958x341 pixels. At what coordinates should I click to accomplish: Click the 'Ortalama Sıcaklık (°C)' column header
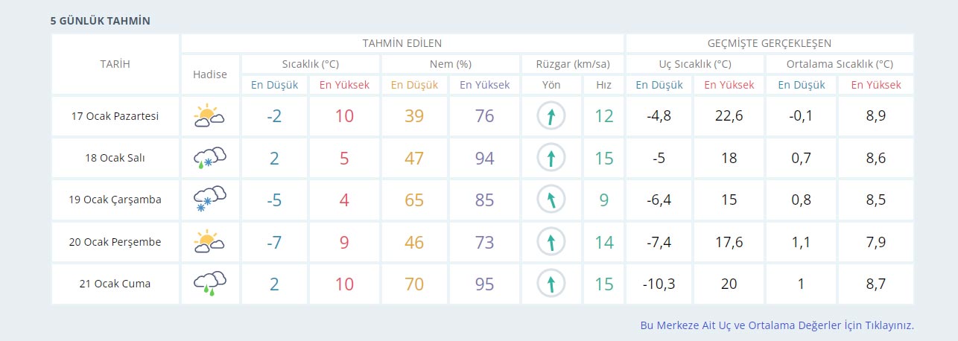click(840, 64)
